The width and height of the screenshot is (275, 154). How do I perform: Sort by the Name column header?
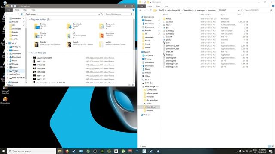[165, 15]
